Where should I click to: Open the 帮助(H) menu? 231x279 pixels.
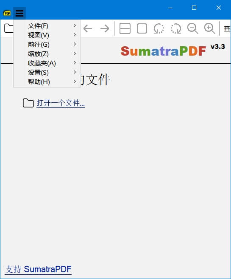(x=47, y=82)
